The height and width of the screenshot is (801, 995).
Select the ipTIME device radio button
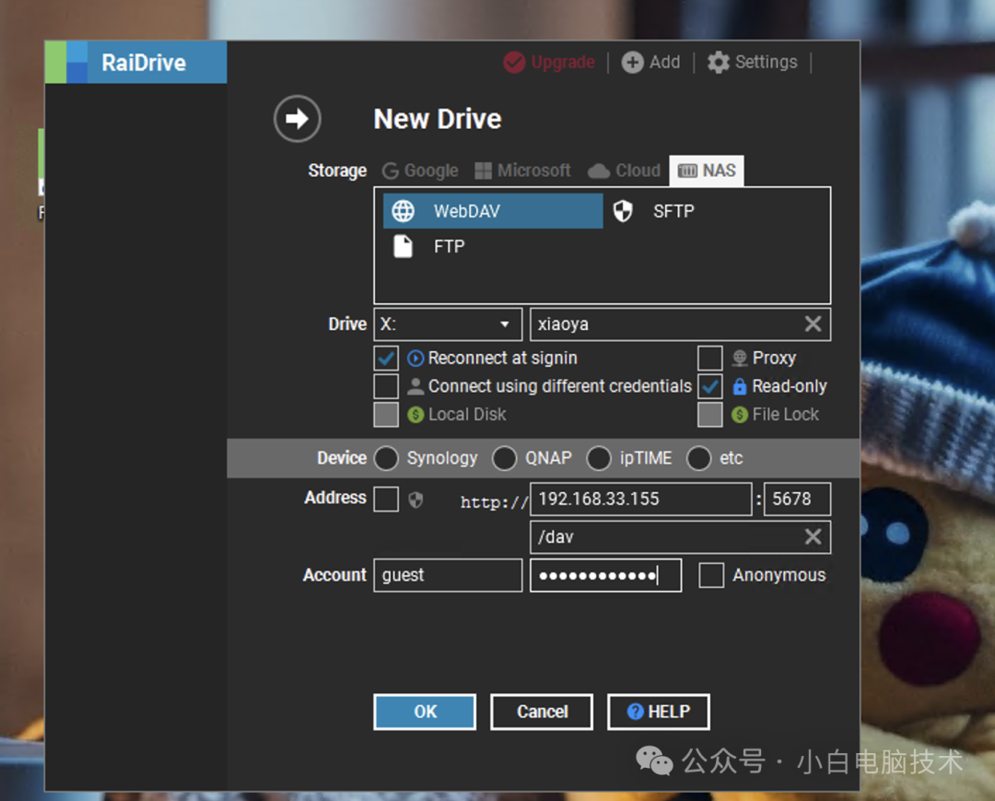[599, 458]
